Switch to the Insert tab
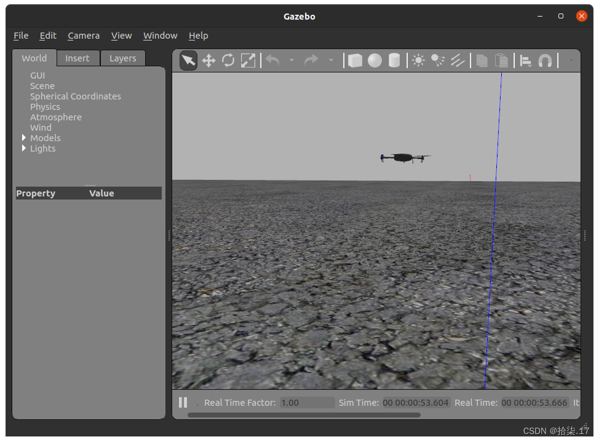The image size is (599, 442). (x=77, y=58)
